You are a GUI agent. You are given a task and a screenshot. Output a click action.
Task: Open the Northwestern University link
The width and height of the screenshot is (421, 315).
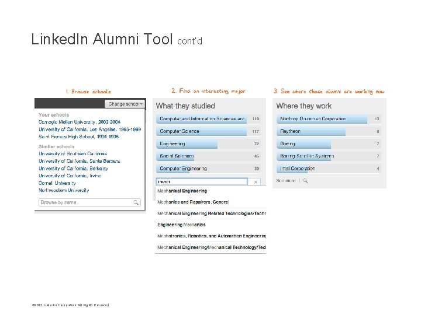[x=64, y=190]
